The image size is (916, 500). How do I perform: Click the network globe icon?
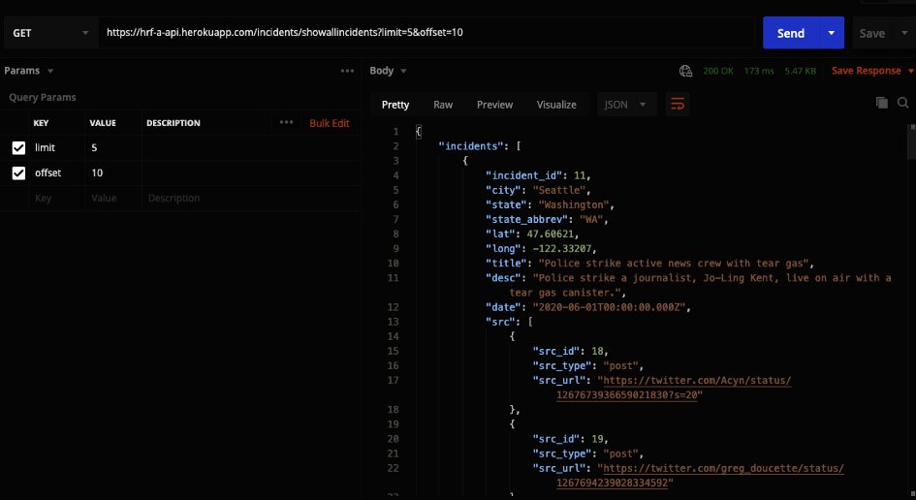click(686, 71)
